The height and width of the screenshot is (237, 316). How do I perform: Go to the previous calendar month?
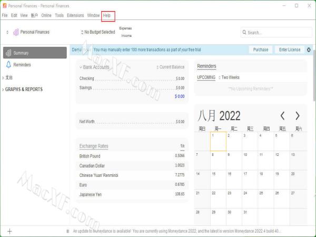pyautogui.click(x=283, y=115)
